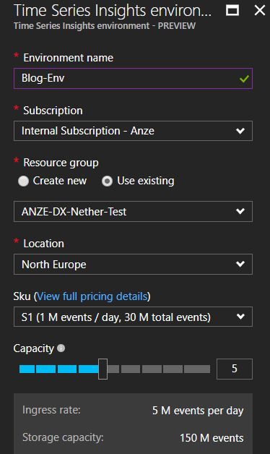This screenshot has width=270, height=454.
Task: Open View full pricing details link
Action: coord(92,296)
